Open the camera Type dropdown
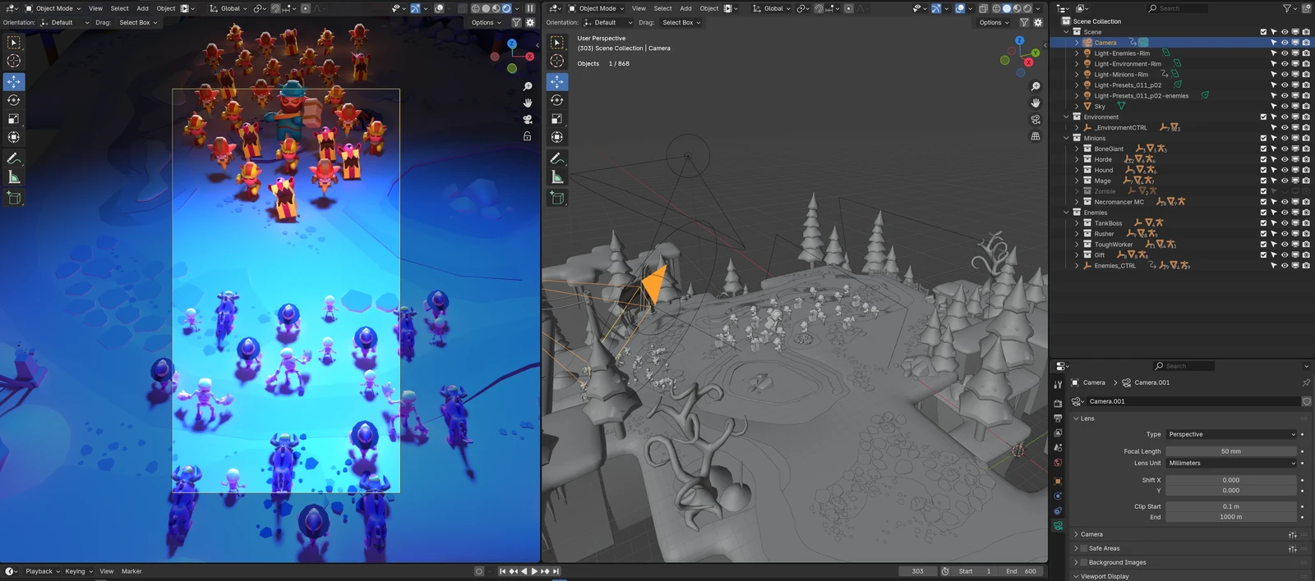This screenshot has height=581, width=1315. point(1231,434)
